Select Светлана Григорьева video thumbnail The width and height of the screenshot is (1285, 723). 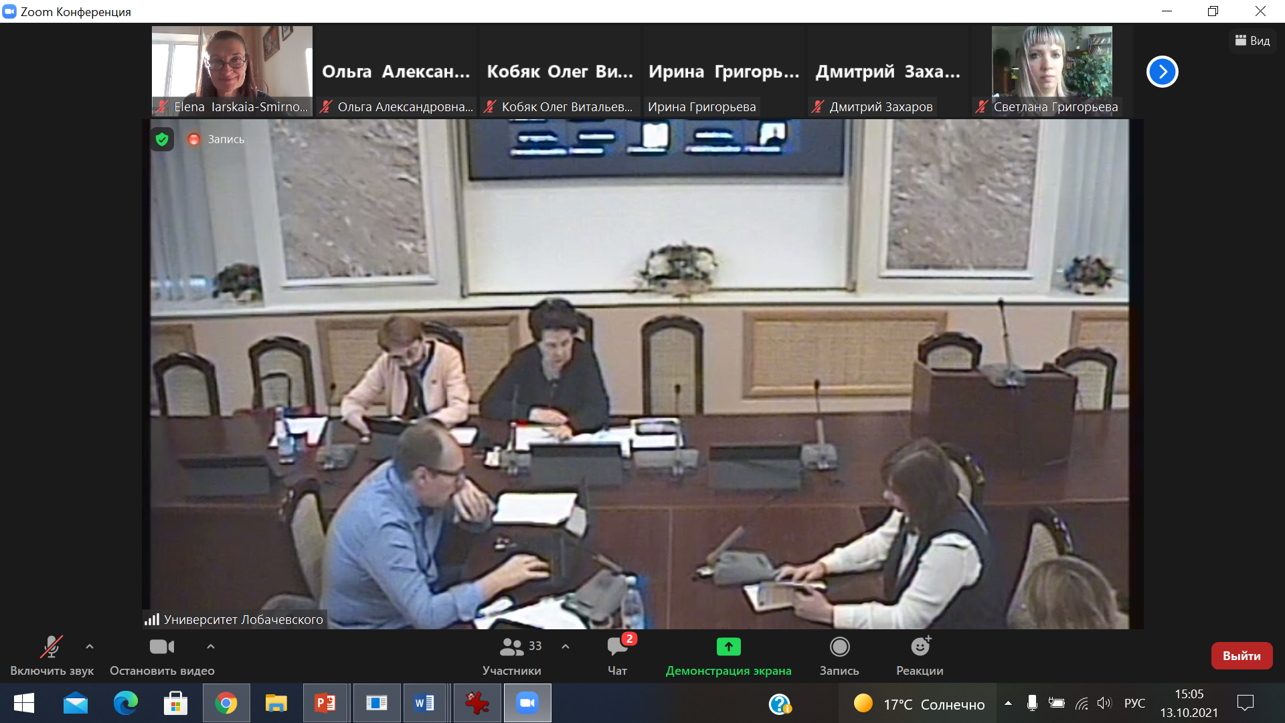point(1051,71)
